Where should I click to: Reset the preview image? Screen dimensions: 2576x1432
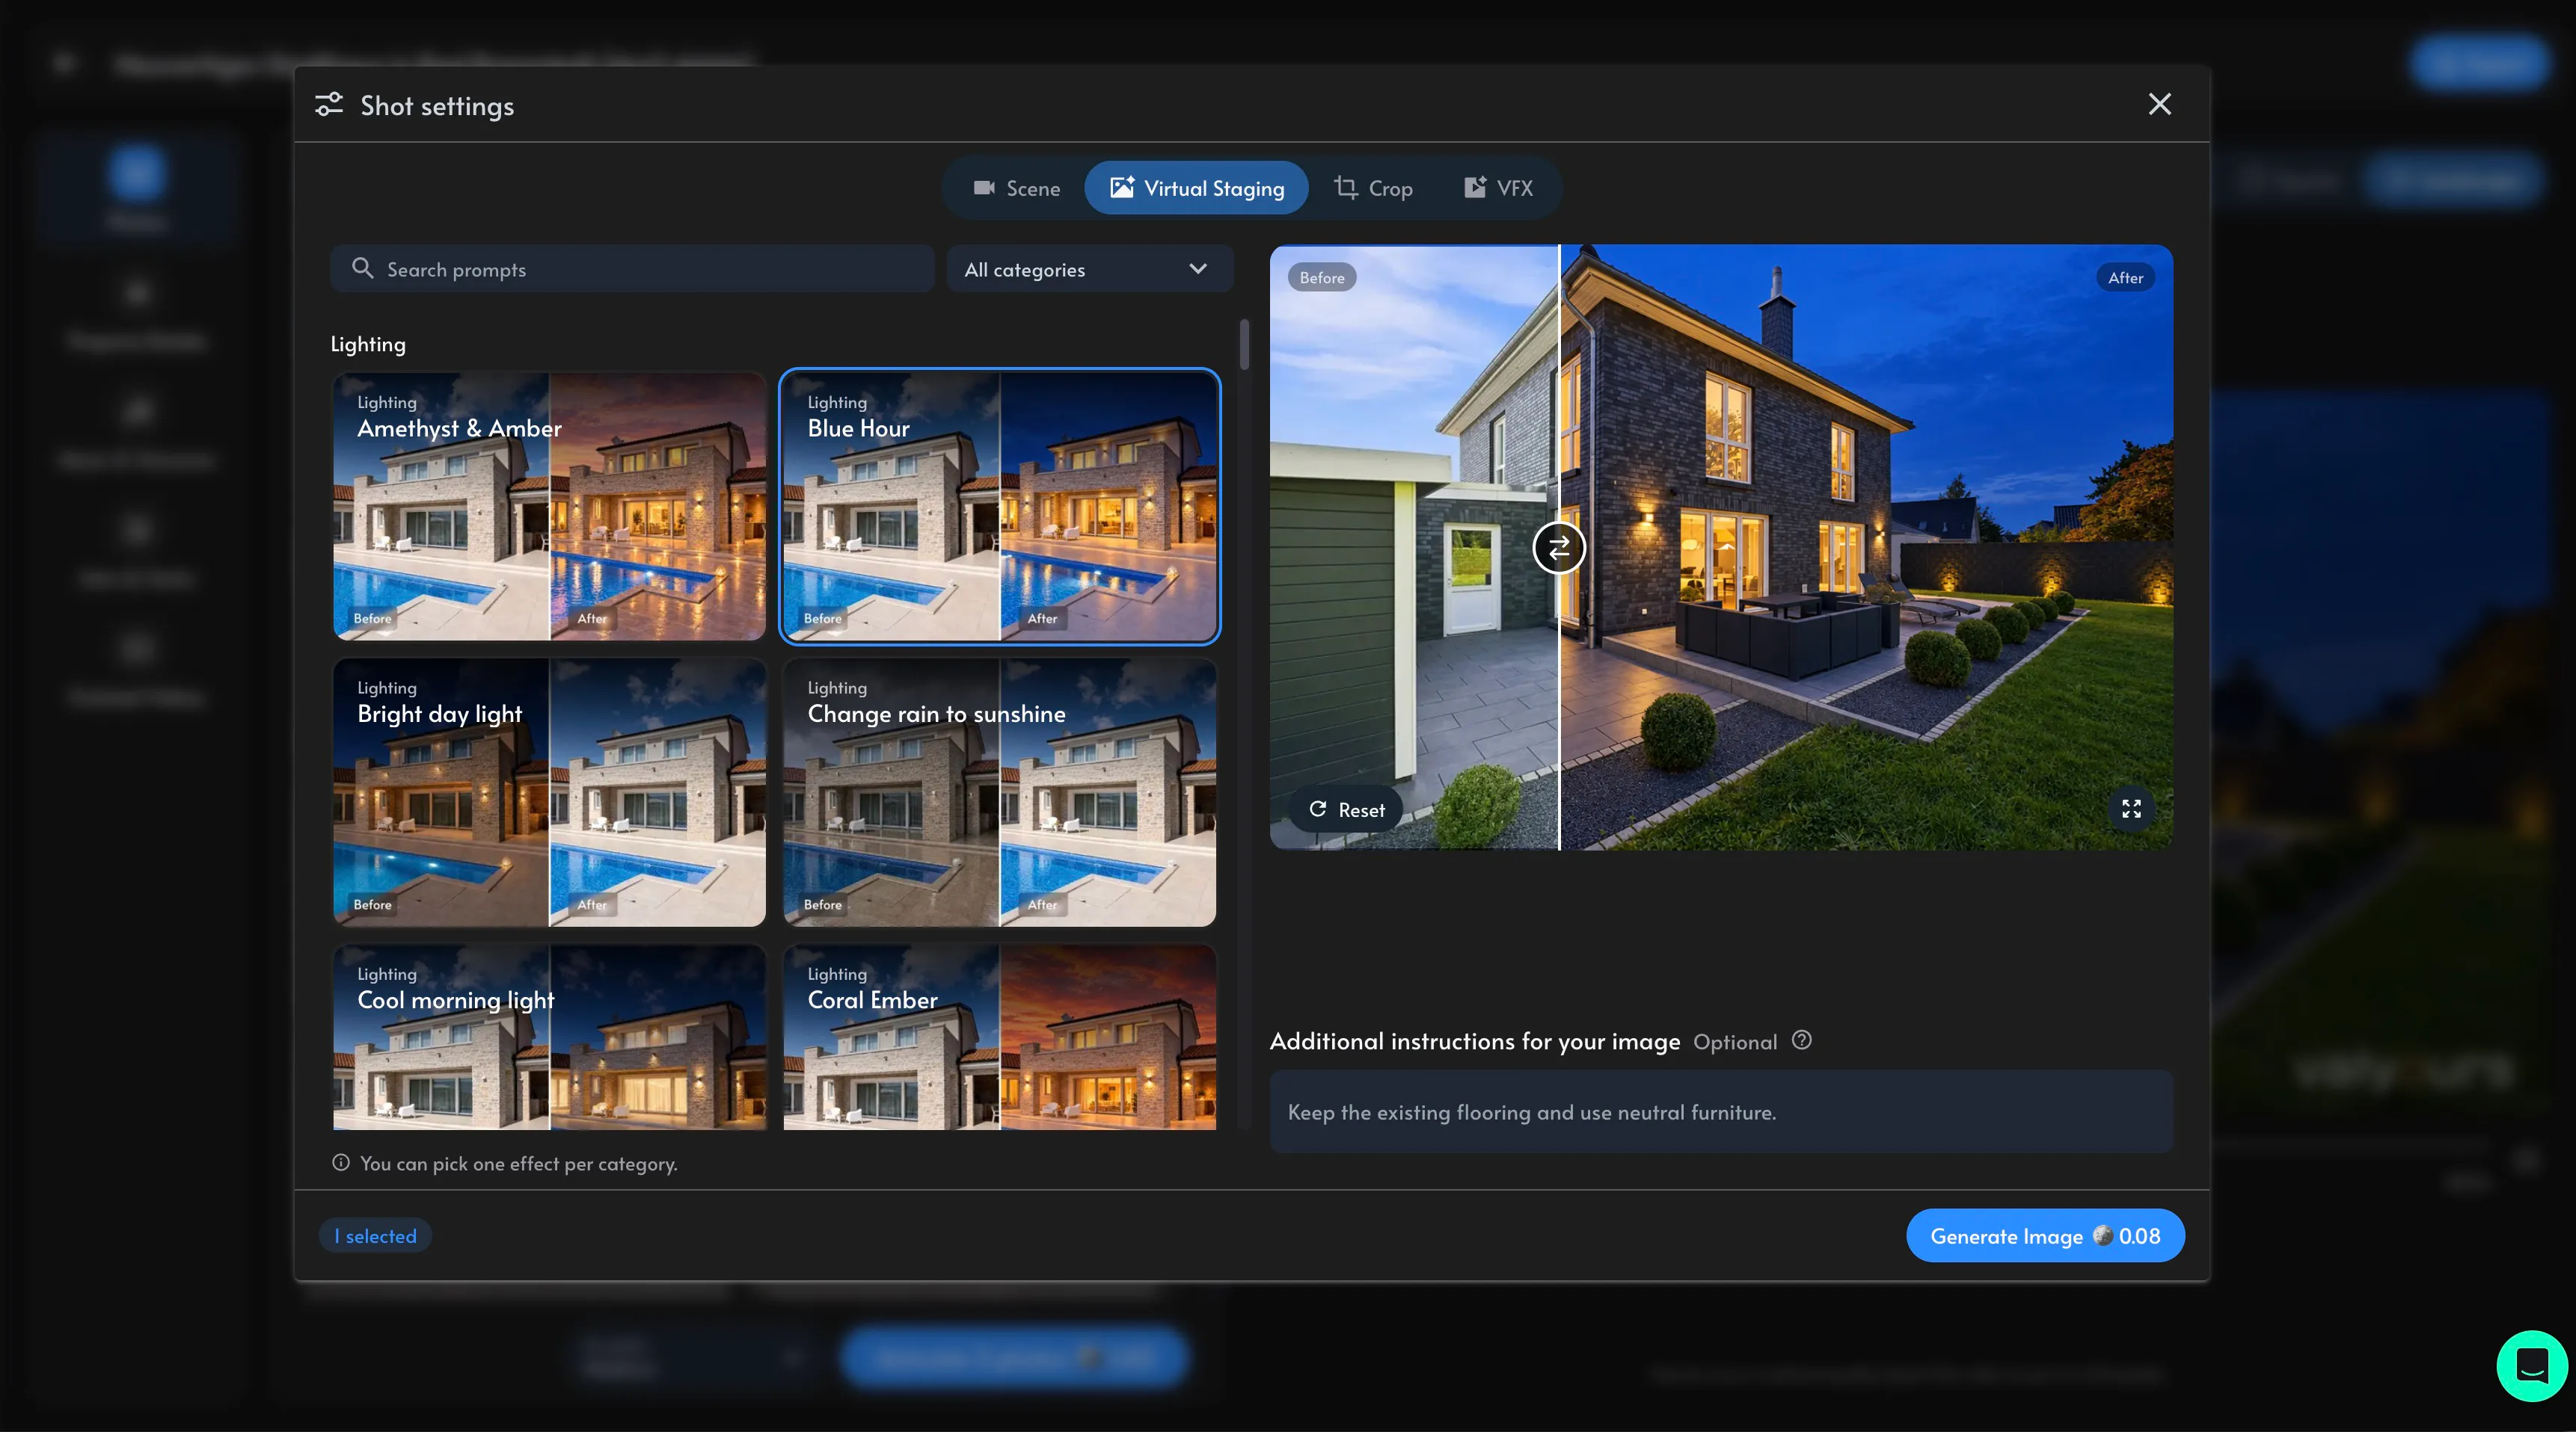point(1346,809)
